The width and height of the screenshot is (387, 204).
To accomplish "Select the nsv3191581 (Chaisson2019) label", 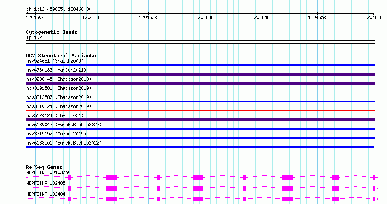I will (59, 88).
